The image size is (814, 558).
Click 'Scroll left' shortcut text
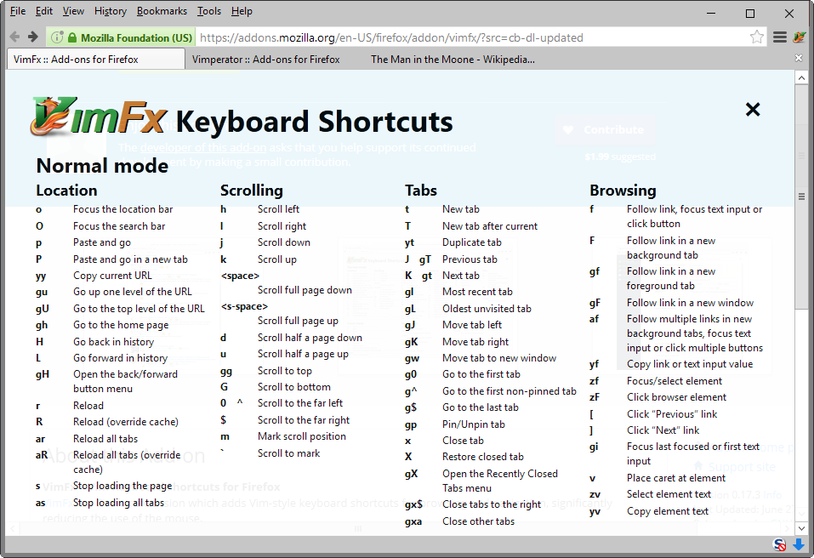(278, 209)
